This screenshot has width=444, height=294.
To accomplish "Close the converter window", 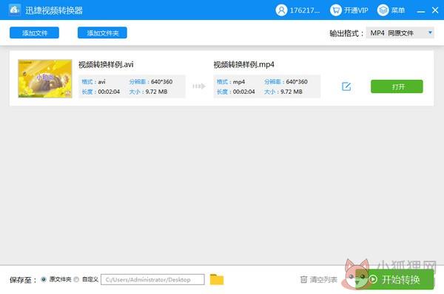I will (435, 10).
